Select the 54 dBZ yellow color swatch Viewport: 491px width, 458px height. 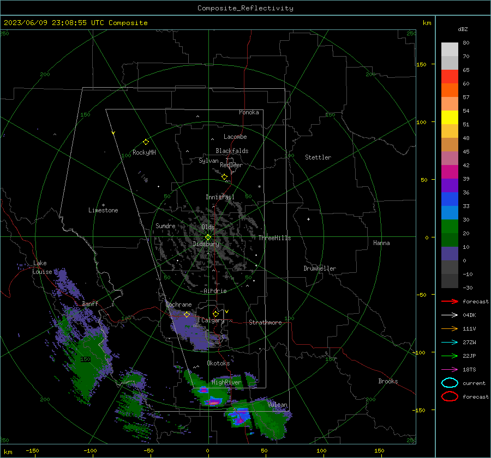point(450,117)
